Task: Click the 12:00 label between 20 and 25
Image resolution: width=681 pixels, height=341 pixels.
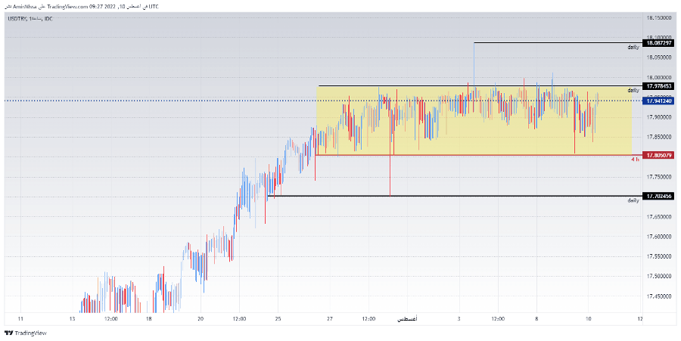Action: (239, 319)
